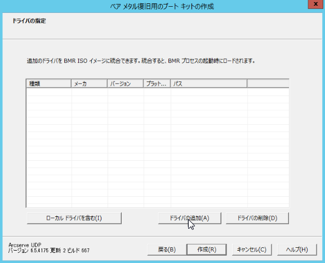The width and height of the screenshot is (325, 263).
Task: Sort by the 種類 column header
Action: (x=49, y=84)
